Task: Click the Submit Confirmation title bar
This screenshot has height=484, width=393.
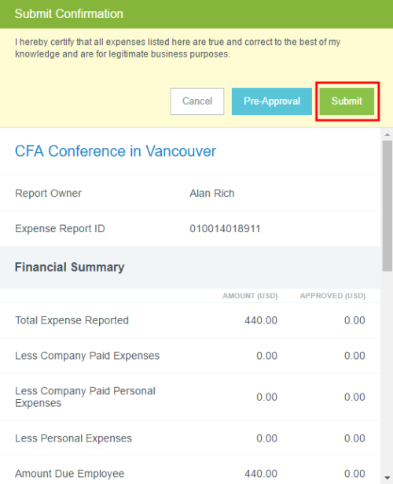Action: click(x=196, y=14)
